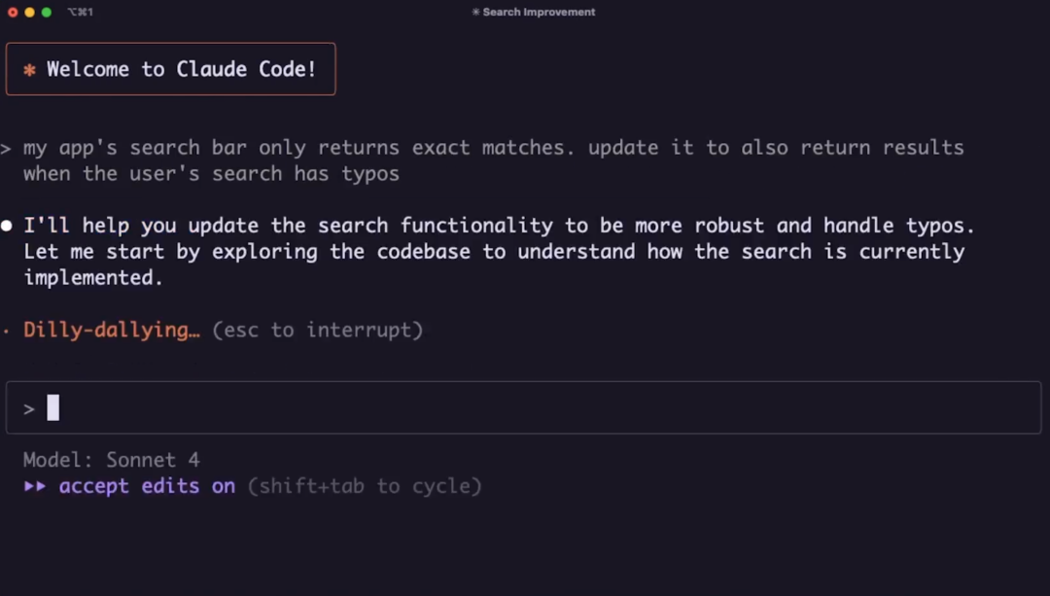Click the block cursor in the input box
1050x596 pixels.
[52, 407]
